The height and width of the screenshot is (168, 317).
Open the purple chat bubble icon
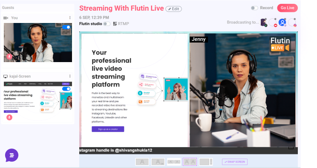(x=12, y=155)
